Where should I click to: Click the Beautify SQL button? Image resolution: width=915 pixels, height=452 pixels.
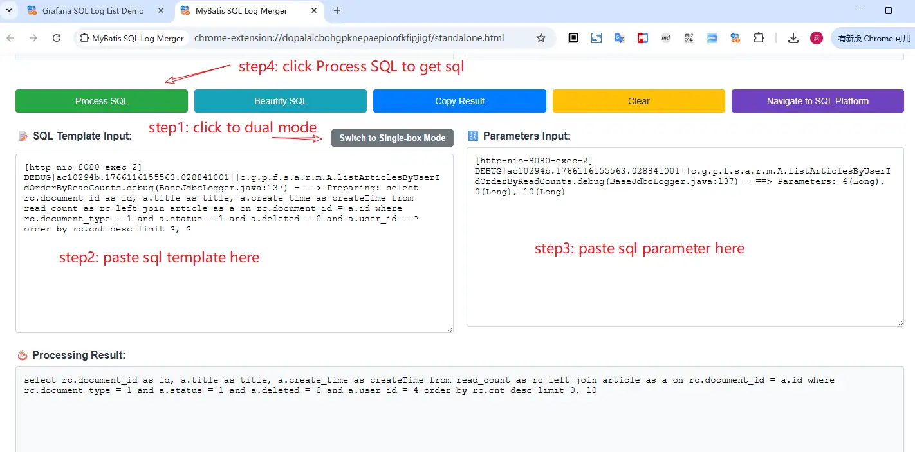point(281,101)
